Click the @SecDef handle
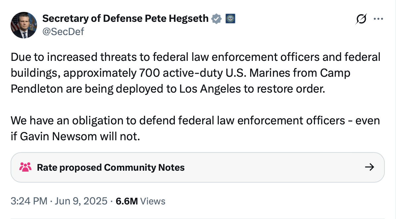Viewport: 396px width, 219px height. 63,31
